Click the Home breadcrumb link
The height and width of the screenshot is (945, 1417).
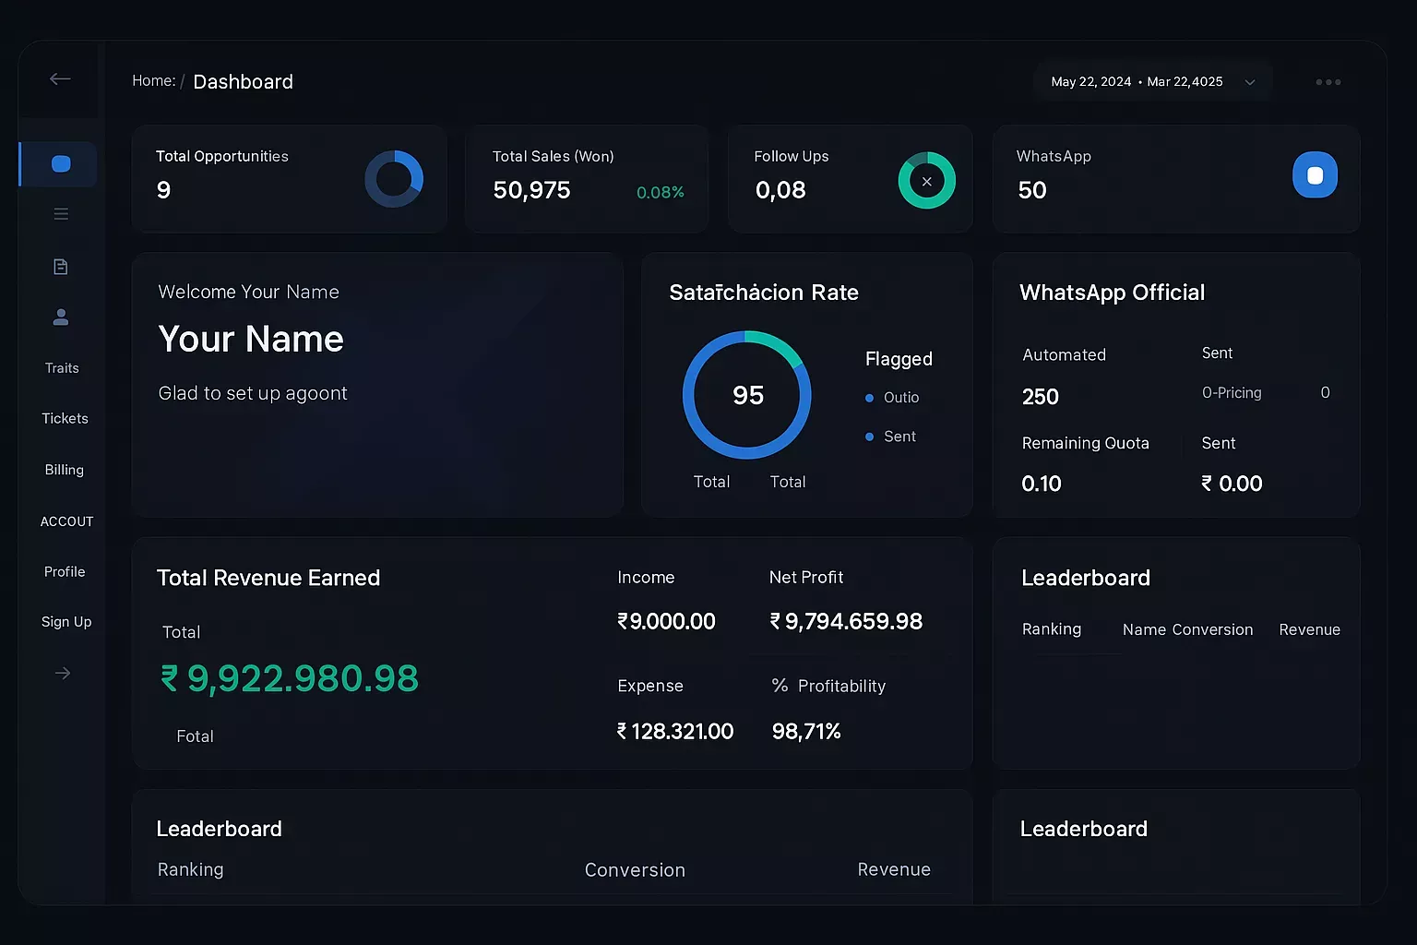click(x=153, y=81)
